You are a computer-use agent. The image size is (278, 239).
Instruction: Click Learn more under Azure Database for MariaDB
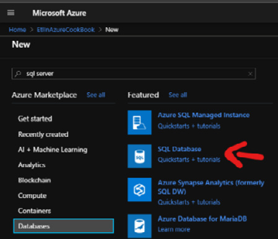pyautogui.click(x=174, y=229)
